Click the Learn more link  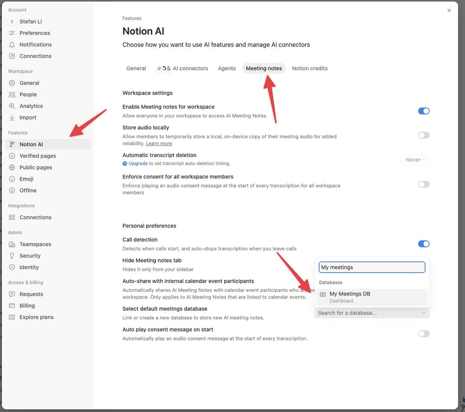pyautogui.click(x=159, y=143)
